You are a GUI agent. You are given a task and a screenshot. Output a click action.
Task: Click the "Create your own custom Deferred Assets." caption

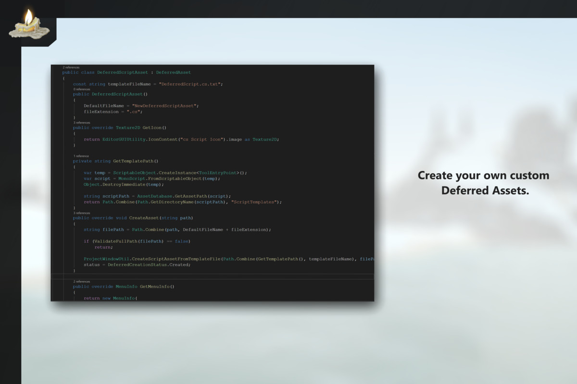[483, 183]
